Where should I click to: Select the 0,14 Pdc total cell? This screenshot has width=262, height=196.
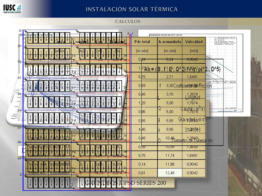click(142, 164)
